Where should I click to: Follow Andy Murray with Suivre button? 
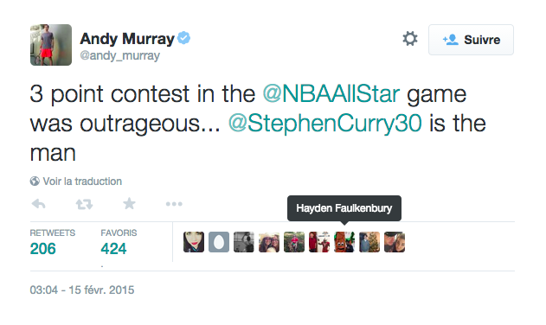[x=471, y=40]
